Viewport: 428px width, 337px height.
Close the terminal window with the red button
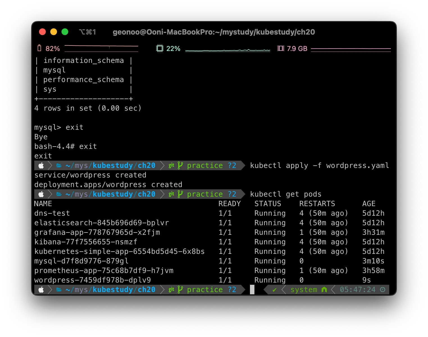tap(42, 32)
